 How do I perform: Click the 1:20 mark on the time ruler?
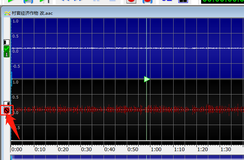203,149
